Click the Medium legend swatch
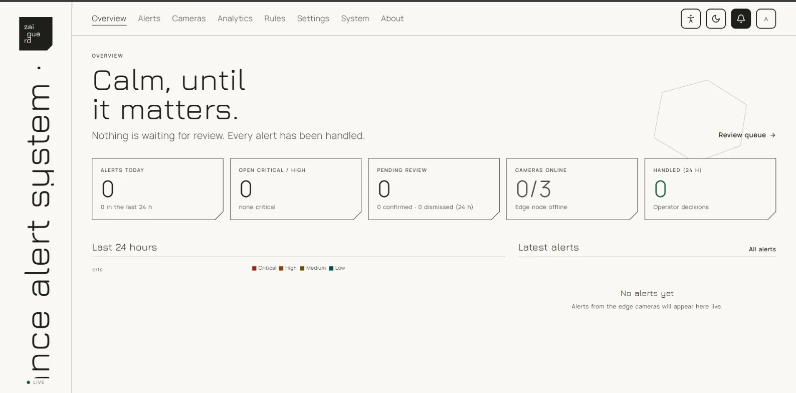796x393 pixels. (x=302, y=268)
